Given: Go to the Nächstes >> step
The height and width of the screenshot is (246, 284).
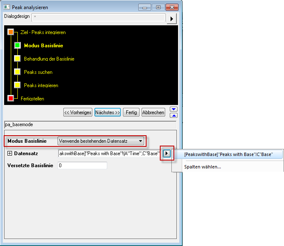Looking at the screenshot, I should [x=108, y=112].
